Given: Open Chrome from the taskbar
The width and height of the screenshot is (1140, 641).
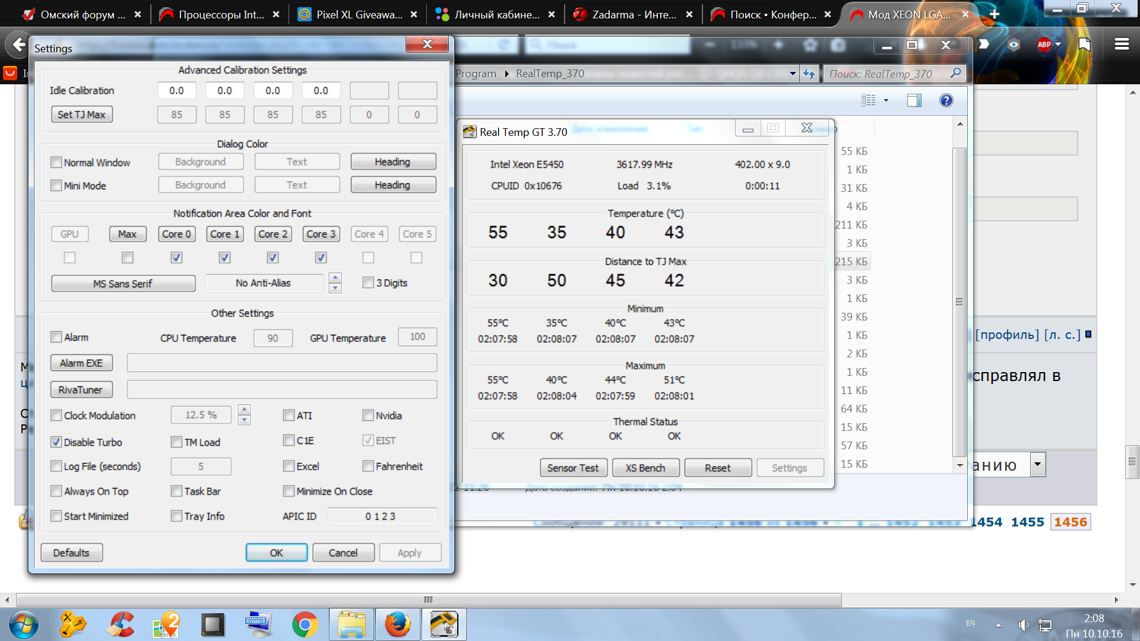Looking at the screenshot, I should [x=305, y=624].
